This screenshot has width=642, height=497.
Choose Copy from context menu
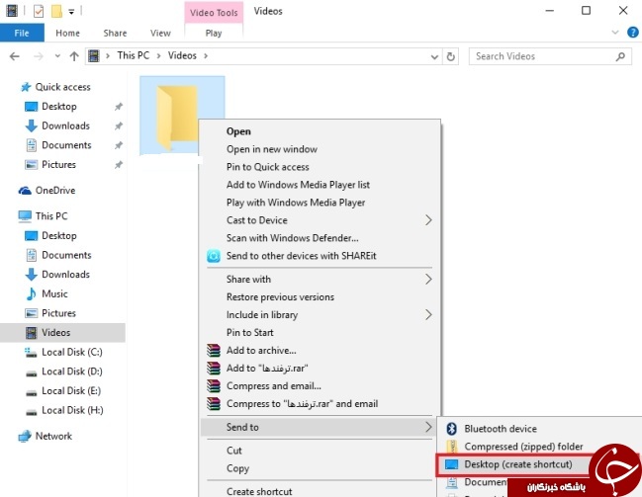point(237,468)
